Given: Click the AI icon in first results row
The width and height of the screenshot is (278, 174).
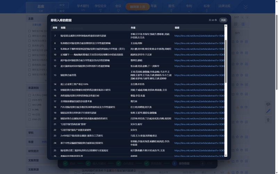Looking at the screenshot, I should 246,41.
